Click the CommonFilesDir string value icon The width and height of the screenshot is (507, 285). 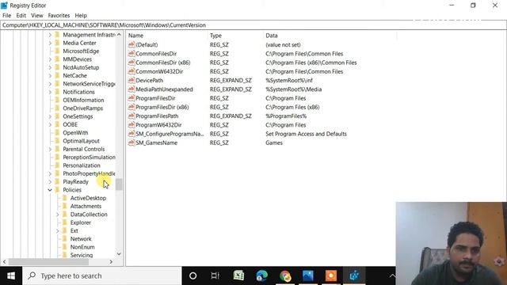click(132, 54)
